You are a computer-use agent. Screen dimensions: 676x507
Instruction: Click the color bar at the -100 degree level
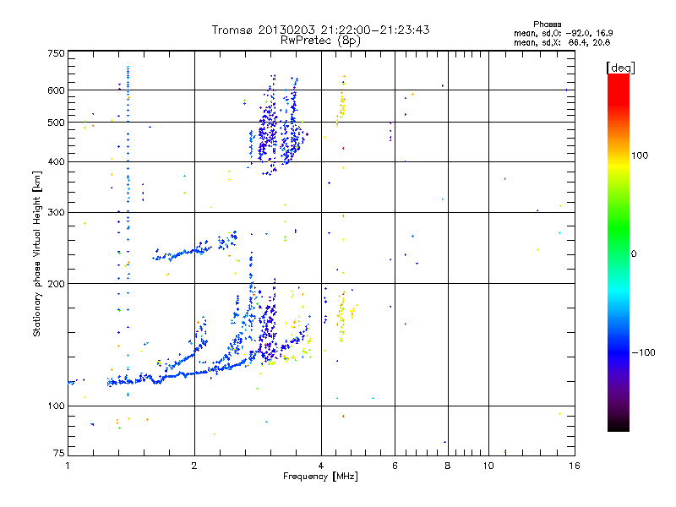[619, 352]
